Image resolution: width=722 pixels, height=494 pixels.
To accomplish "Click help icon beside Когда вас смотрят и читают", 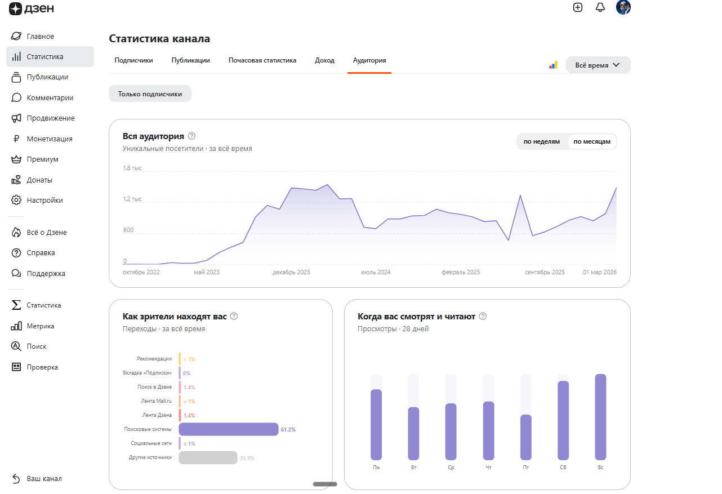I will click(483, 317).
